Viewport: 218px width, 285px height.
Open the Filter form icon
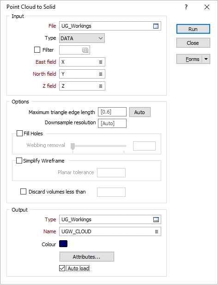(x=85, y=50)
